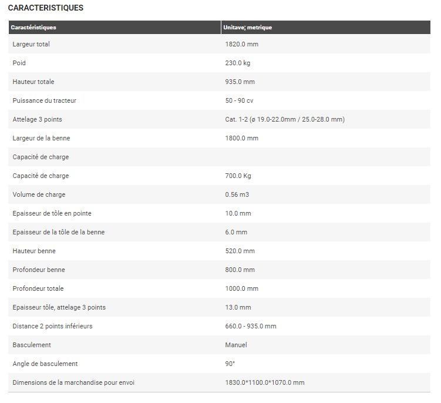This screenshot has width=441, height=403.
Task: Click the Manuel value for Basculement
Action: 236,345
